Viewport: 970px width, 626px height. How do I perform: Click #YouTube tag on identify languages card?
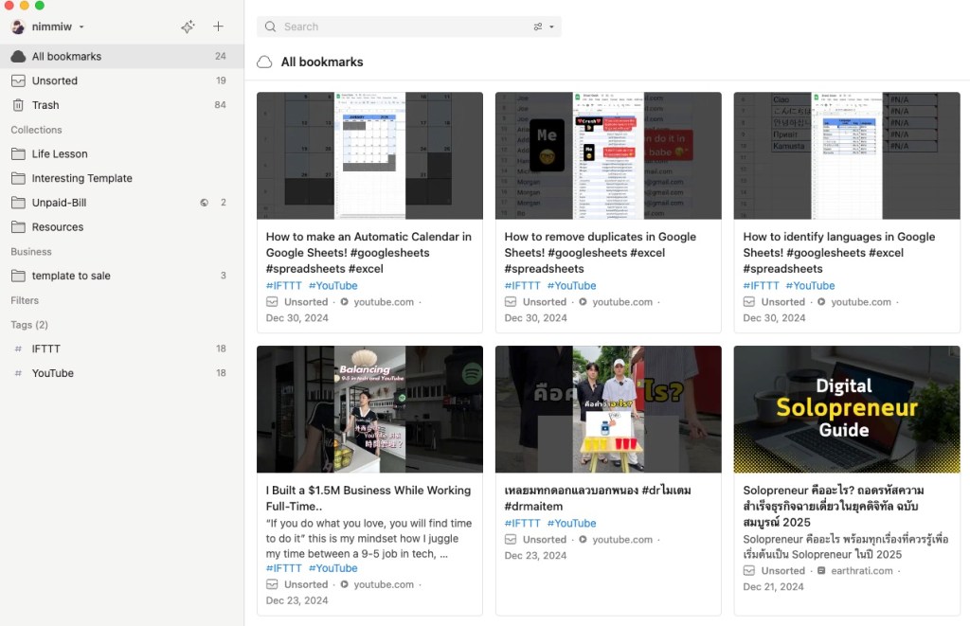[x=810, y=286]
